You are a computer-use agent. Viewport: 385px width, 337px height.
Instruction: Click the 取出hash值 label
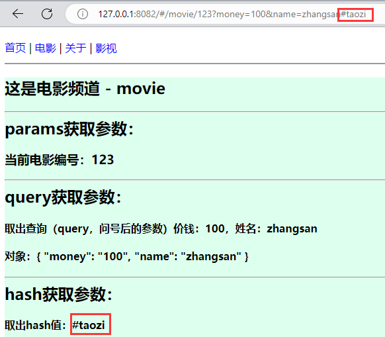(x=35, y=325)
